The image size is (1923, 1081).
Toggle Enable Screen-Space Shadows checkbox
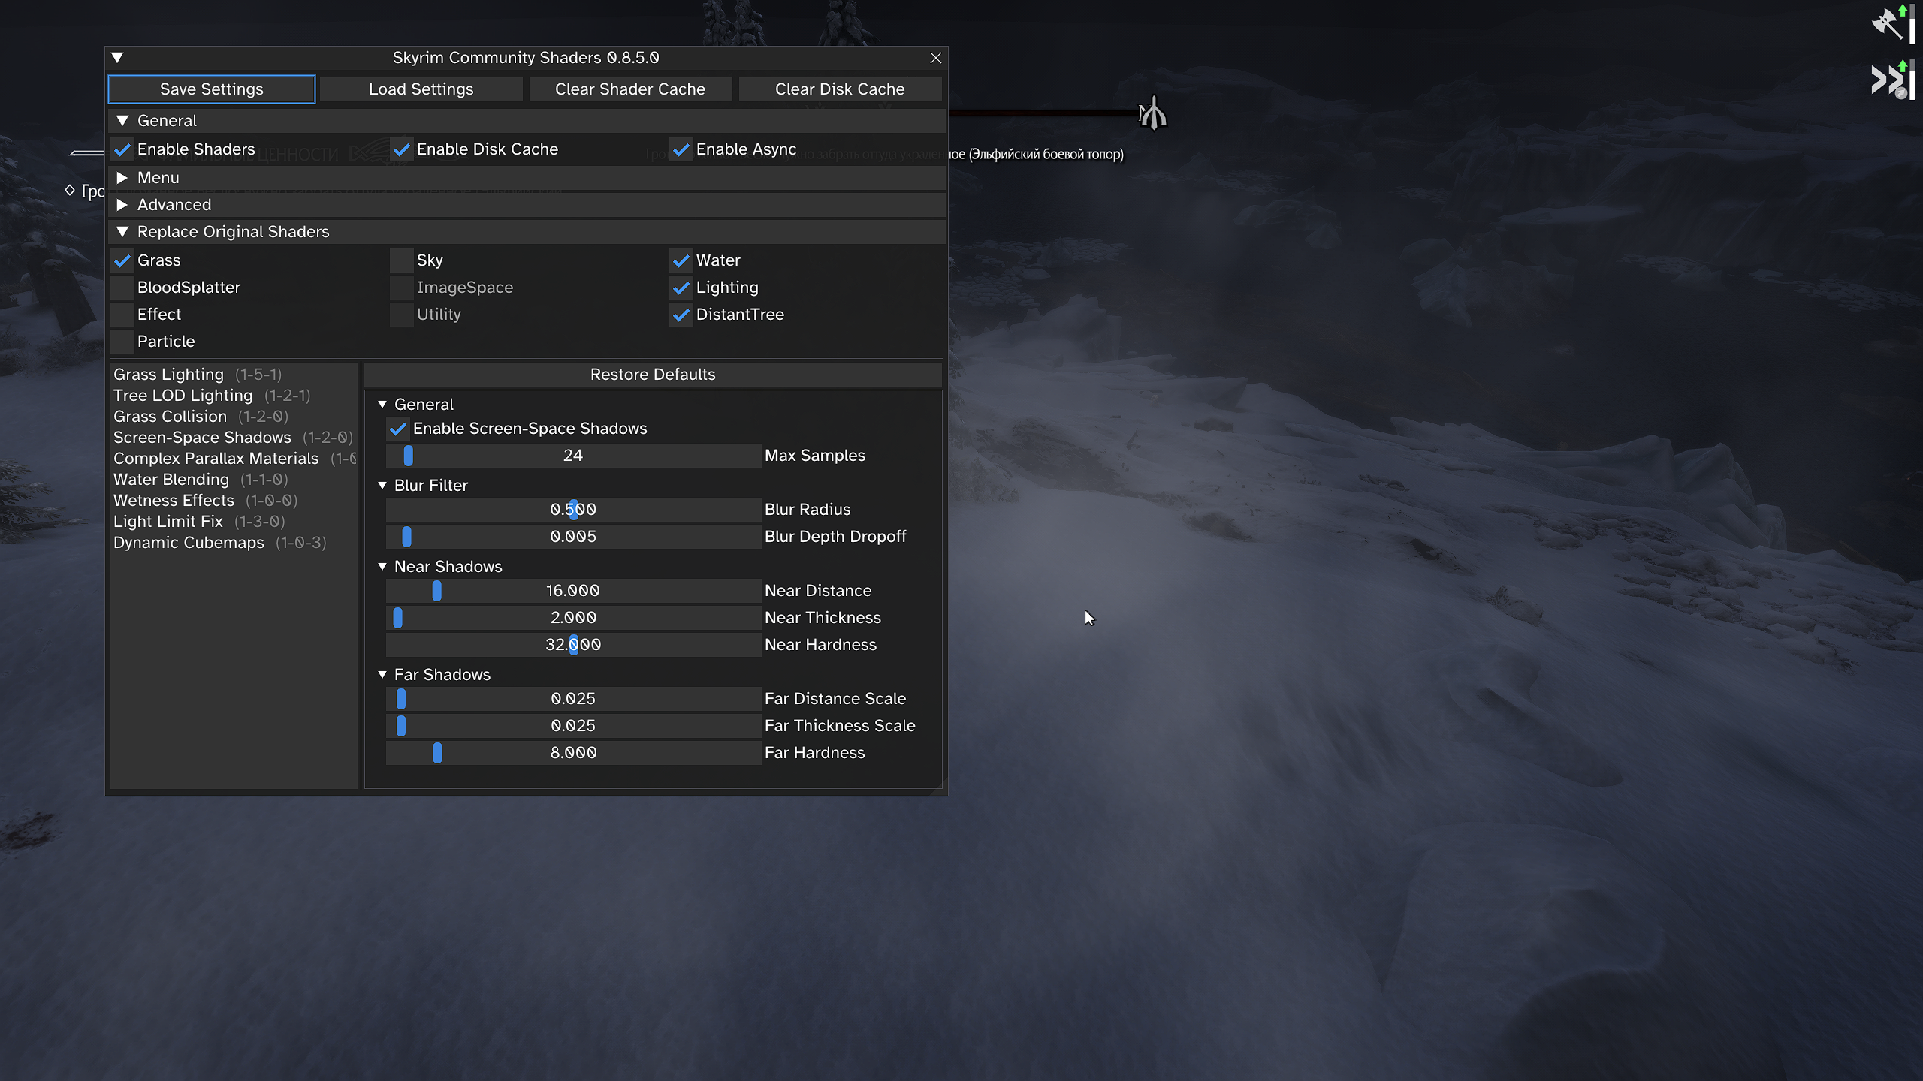pos(398,429)
